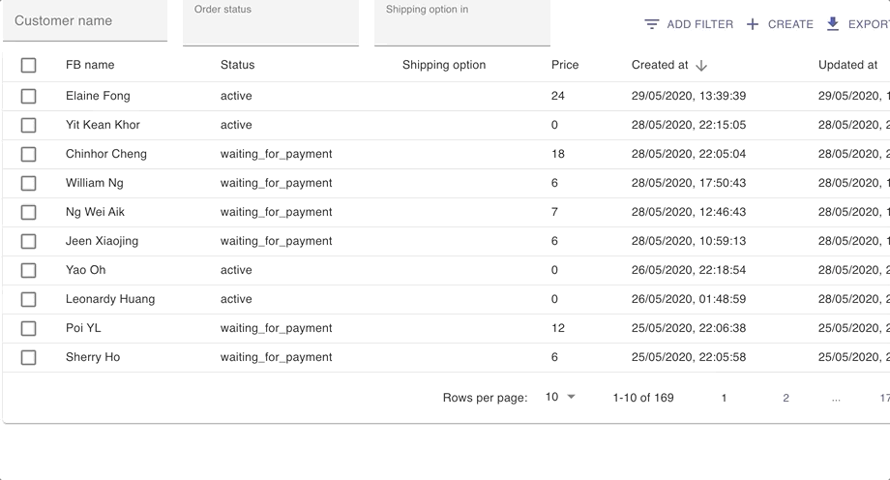Select the Chinhor Cheng row checkbox
This screenshot has height=480, width=890.
(x=28, y=154)
